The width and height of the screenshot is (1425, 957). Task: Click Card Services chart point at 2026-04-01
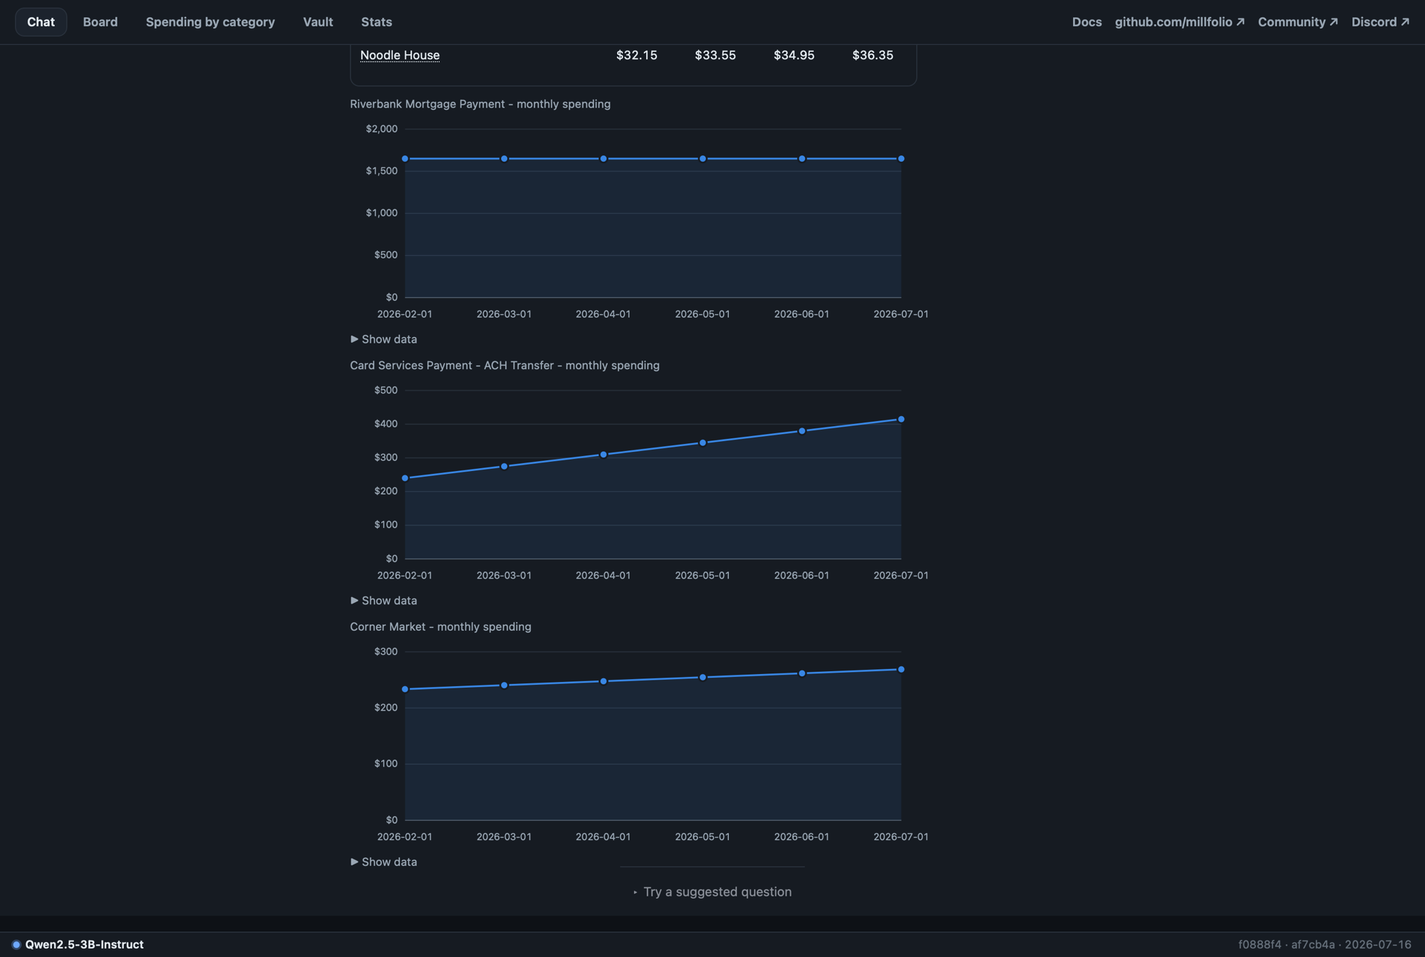603,455
